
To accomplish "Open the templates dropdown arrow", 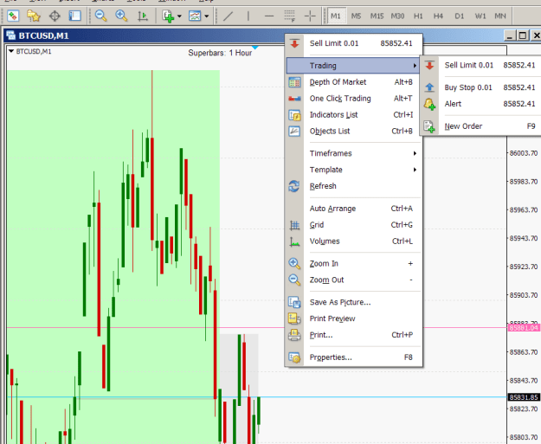I will click(207, 16).
